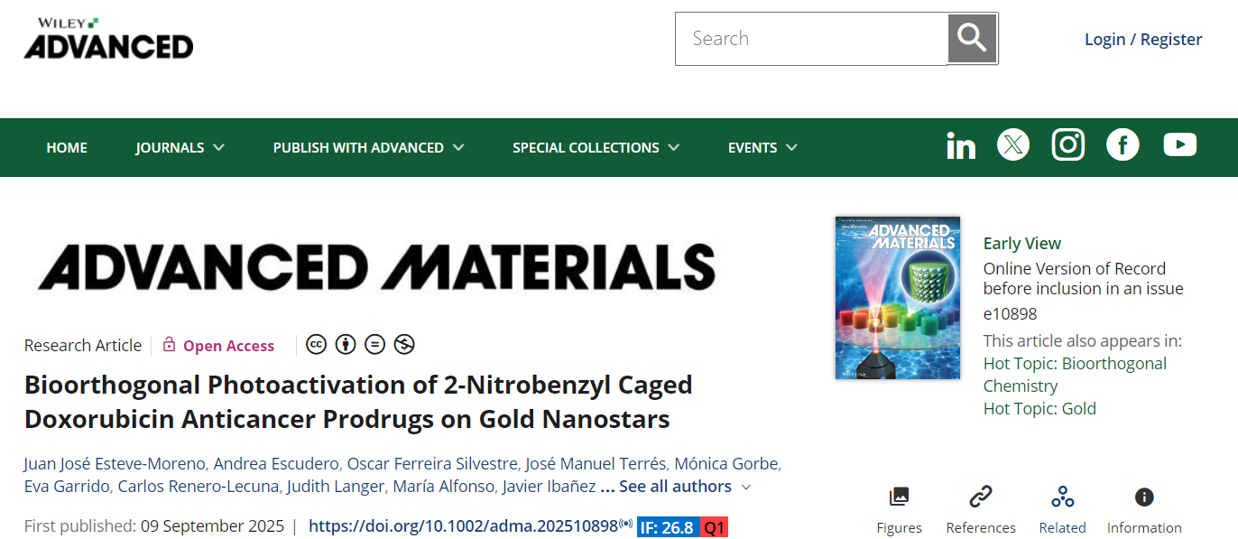
Task: Open the LinkedIn social icon
Action: [961, 146]
